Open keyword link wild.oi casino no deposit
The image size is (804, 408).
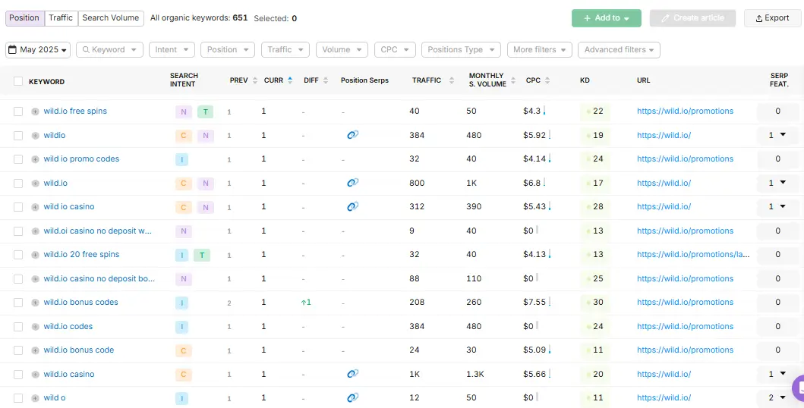pyautogui.click(x=97, y=231)
